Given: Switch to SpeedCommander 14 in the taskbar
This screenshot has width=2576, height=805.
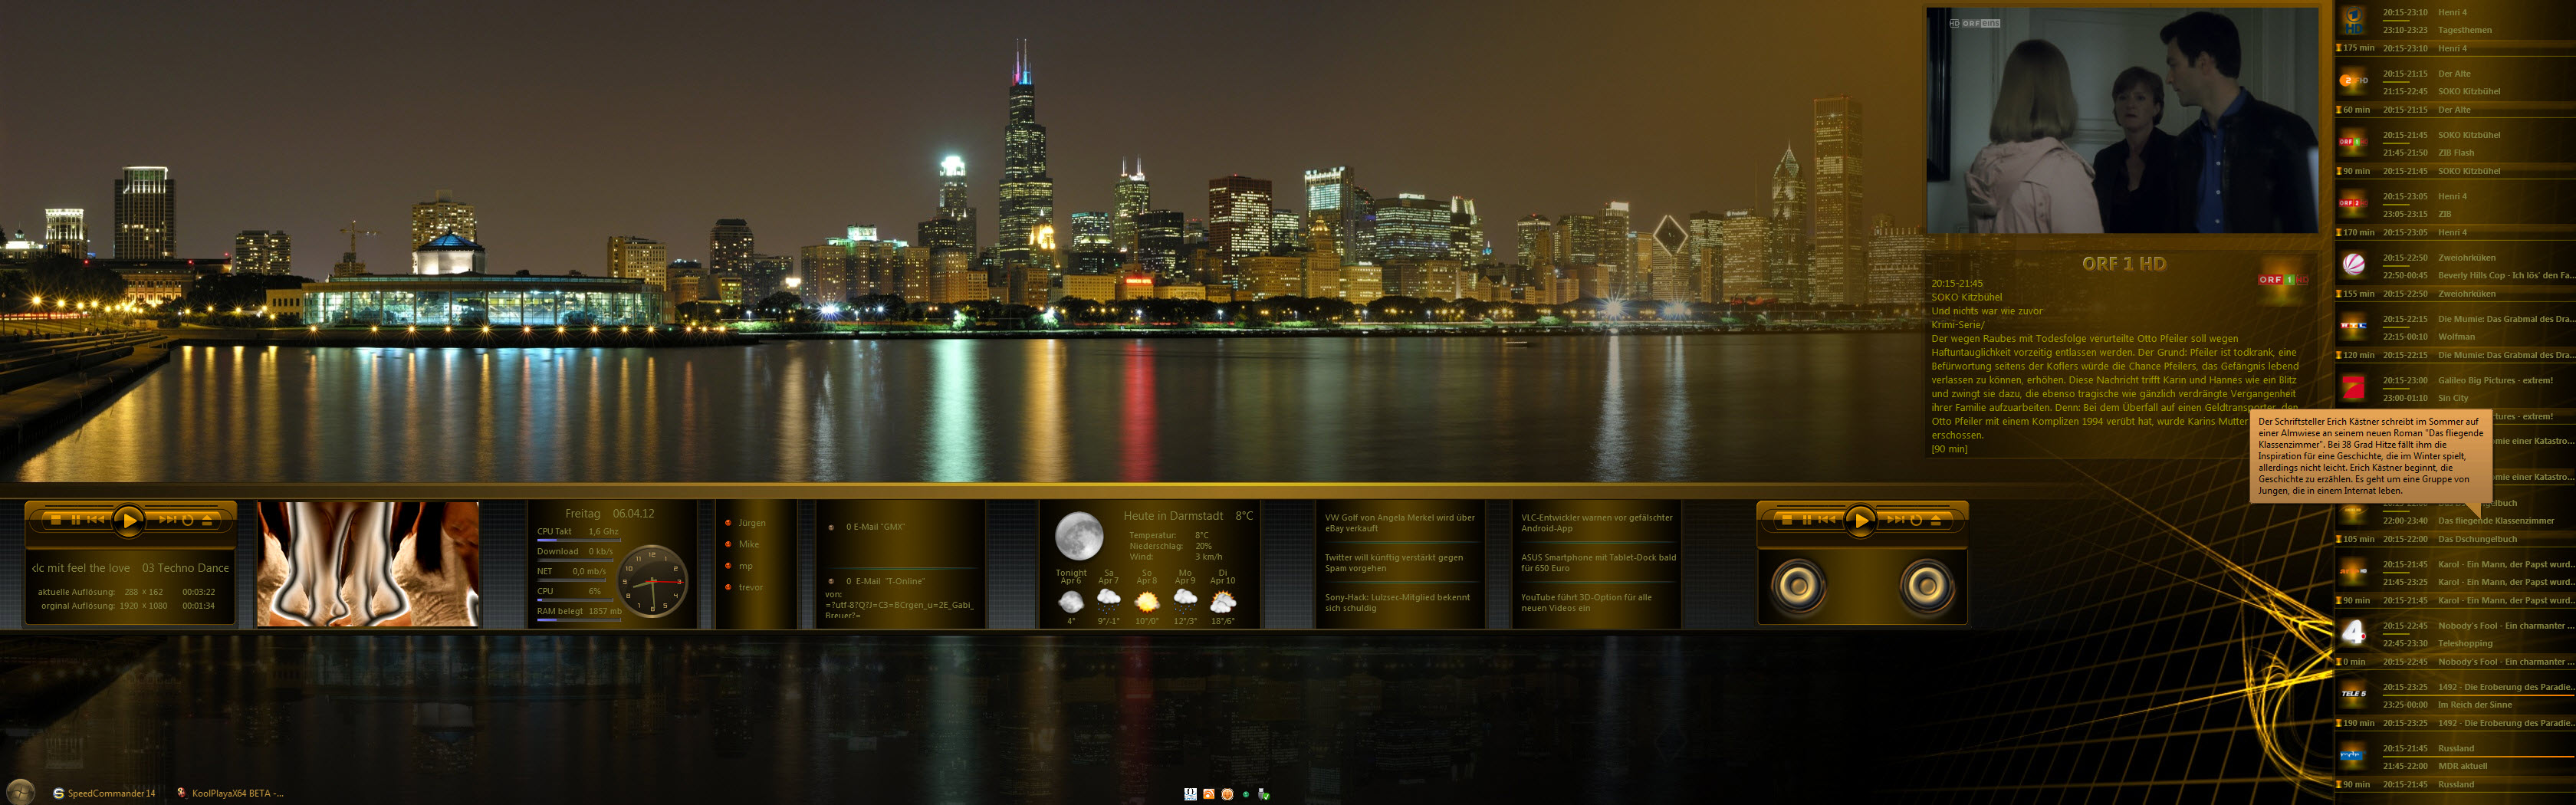Looking at the screenshot, I should [x=105, y=793].
